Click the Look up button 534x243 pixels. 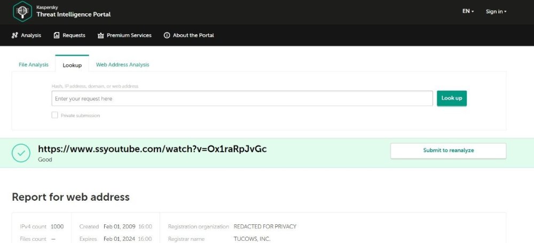point(452,98)
